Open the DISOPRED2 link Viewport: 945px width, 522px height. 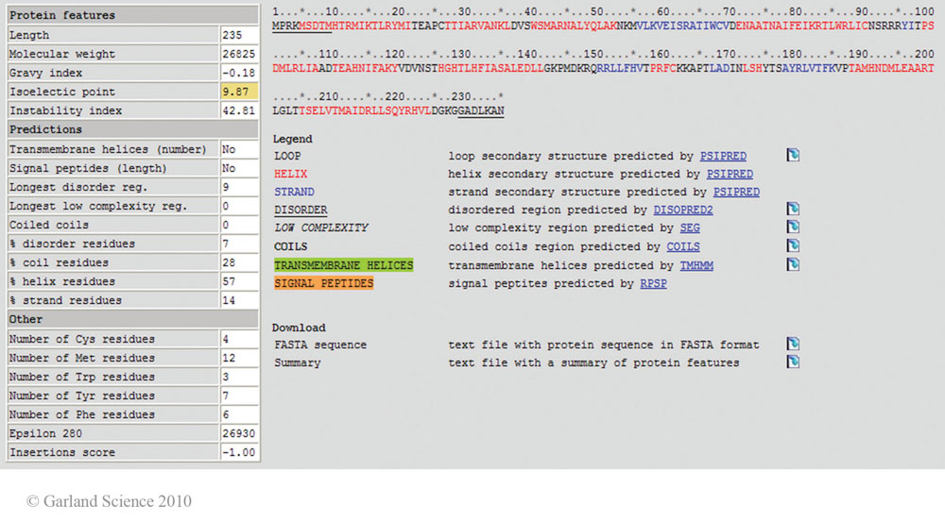pos(682,210)
